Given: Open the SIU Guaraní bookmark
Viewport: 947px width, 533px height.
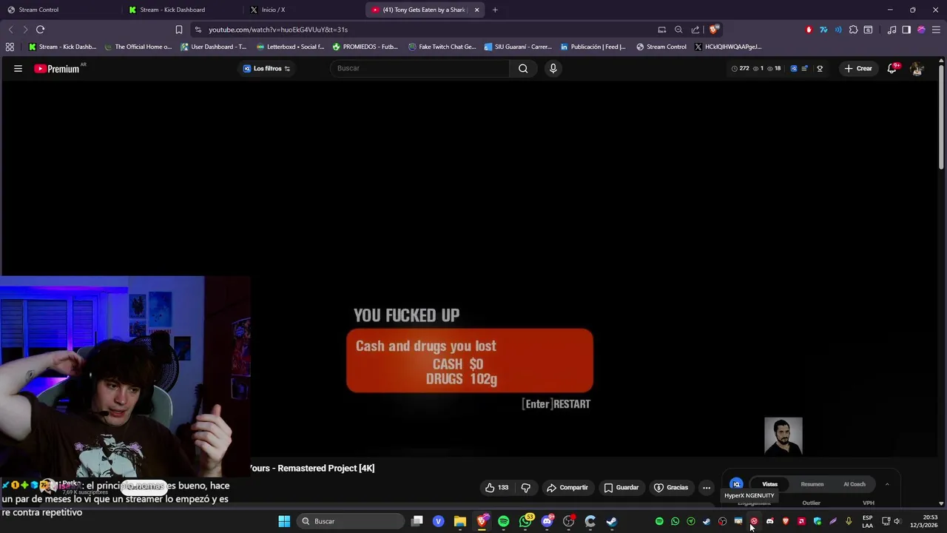Looking at the screenshot, I should (518, 47).
